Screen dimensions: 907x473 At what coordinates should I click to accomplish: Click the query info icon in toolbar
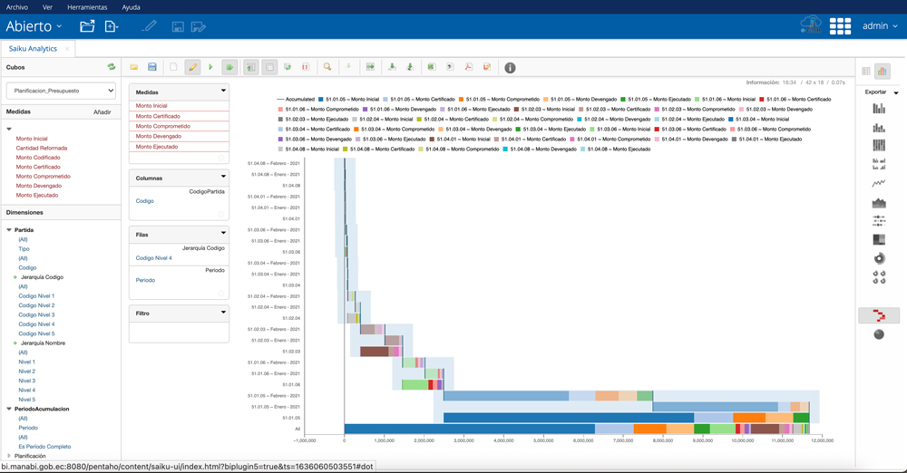tap(510, 68)
